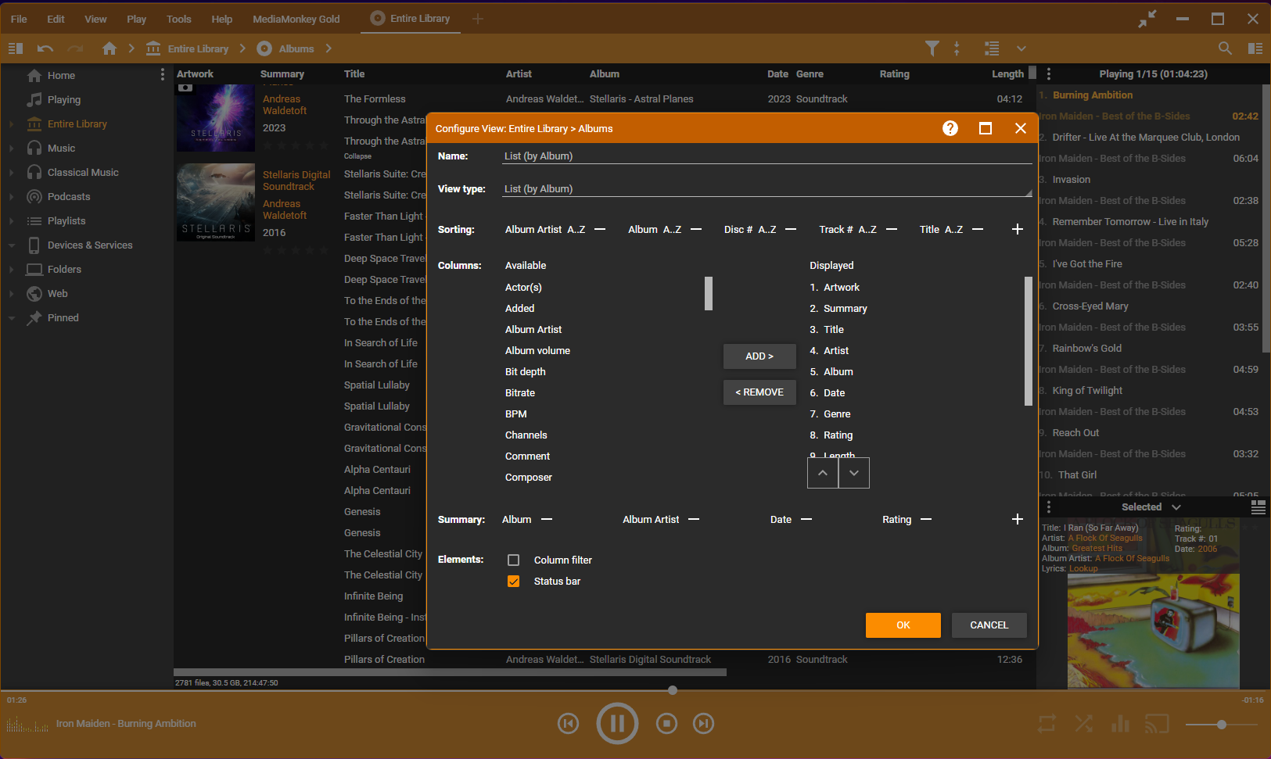Image resolution: width=1271 pixels, height=759 pixels.
Task: Toggle repeat playback mode
Action: (x=1047, y=724)
